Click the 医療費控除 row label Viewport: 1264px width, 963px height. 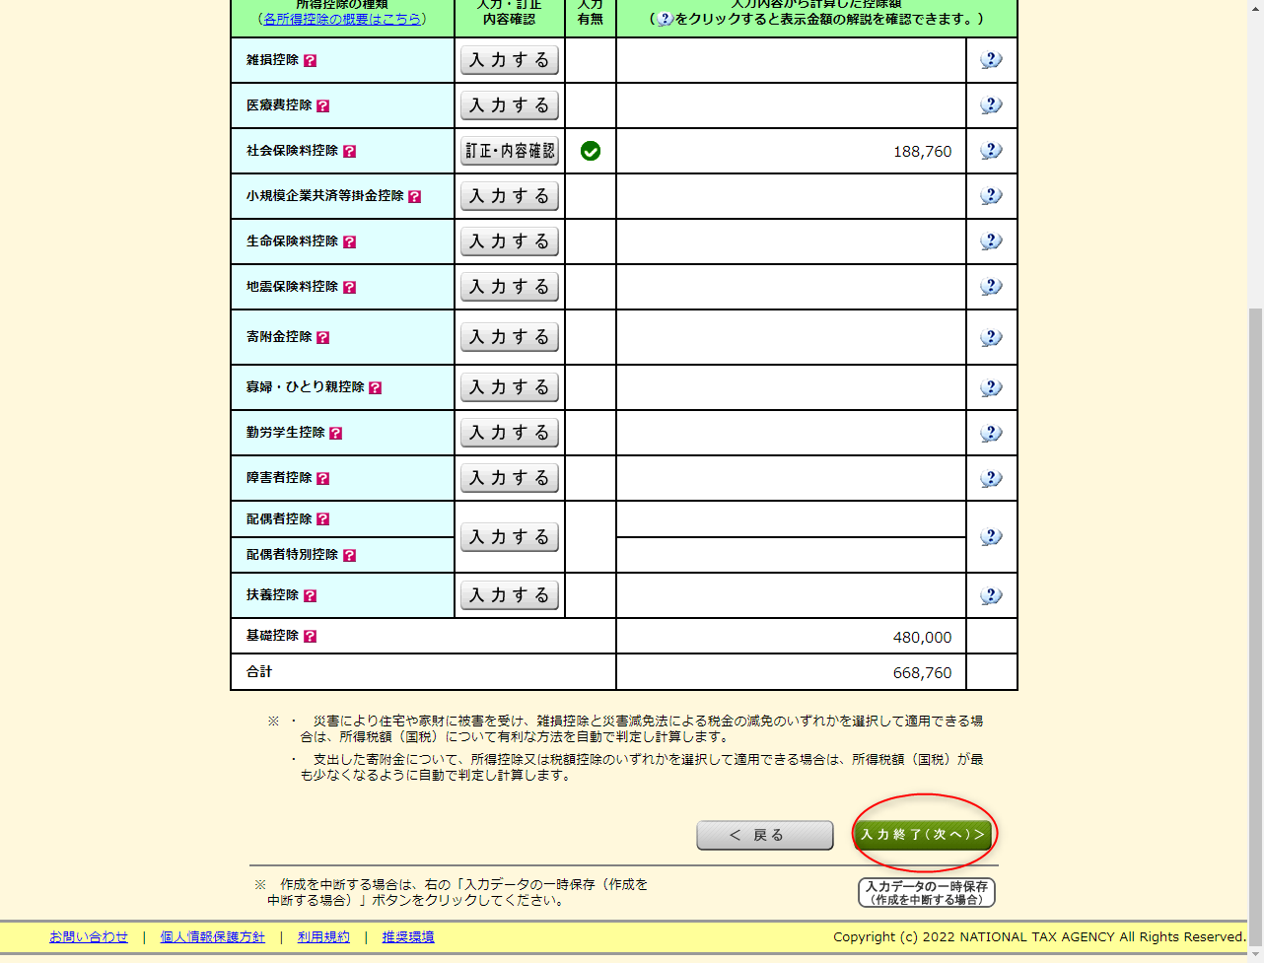point(279,105)
